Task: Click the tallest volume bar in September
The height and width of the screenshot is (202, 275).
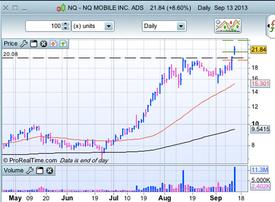Action: pyautogui.click(x=235, y=179)
